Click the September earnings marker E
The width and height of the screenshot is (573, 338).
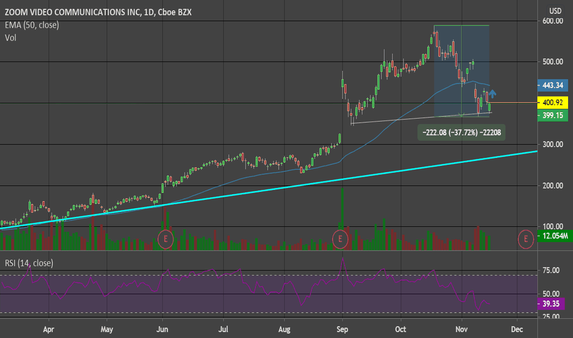tap(340, 239)
